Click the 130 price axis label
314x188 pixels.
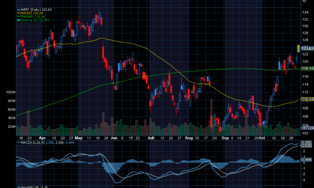(305, 26)
